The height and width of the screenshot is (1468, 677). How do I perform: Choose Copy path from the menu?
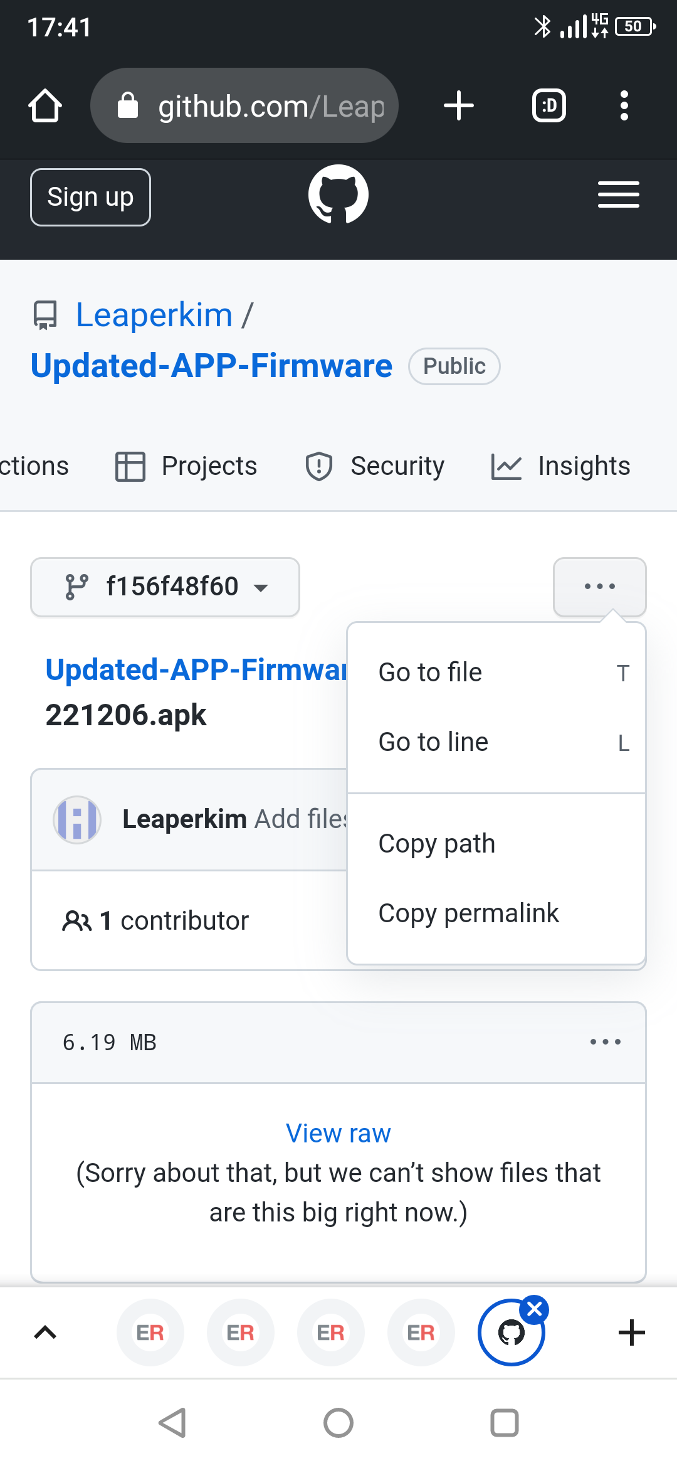coord(496,844)
